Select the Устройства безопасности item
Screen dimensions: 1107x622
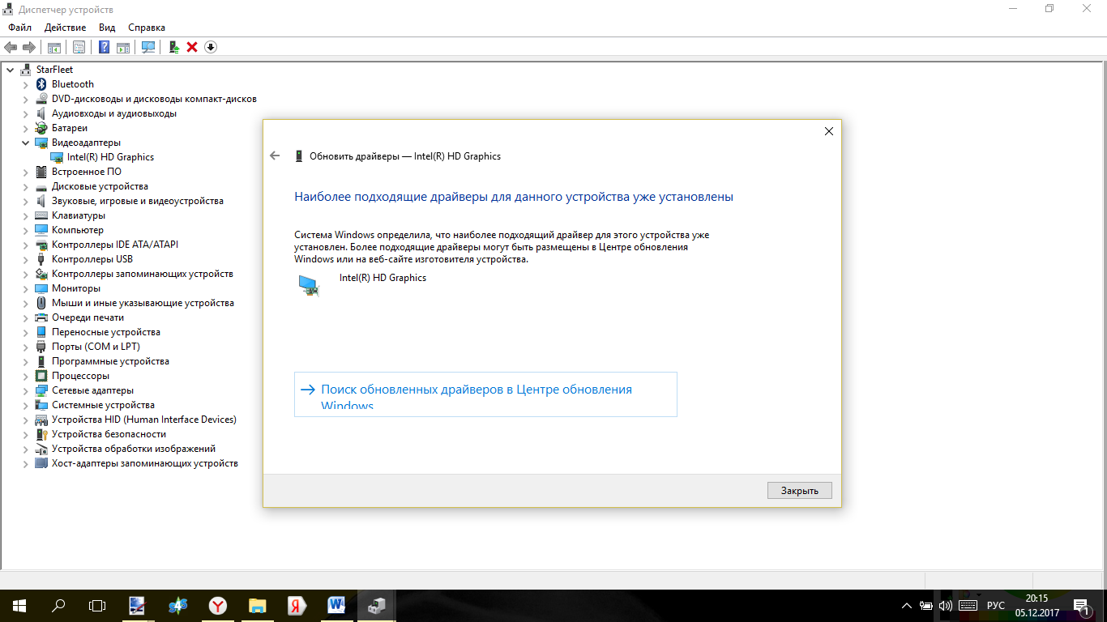click(x=109, y=434)
